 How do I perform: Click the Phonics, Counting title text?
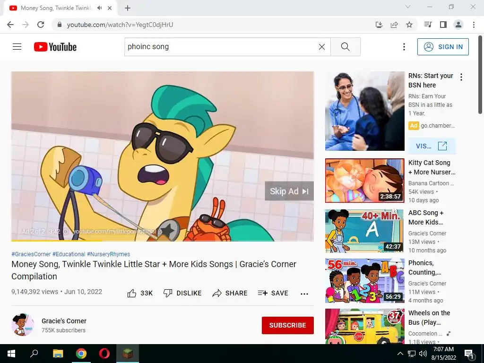[x=425, y=268]
